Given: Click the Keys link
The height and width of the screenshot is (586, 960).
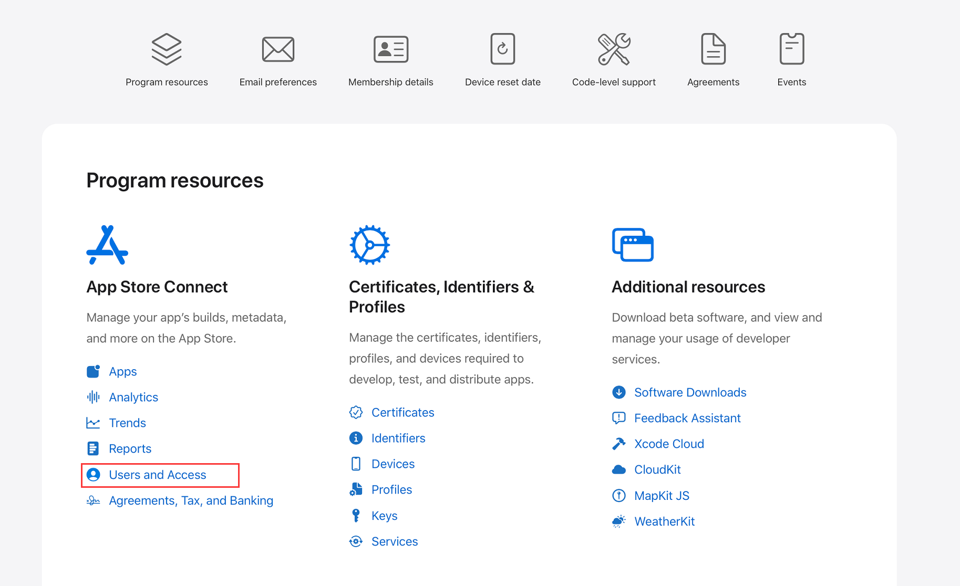Looking at the screenshot, I should tap(384, 516).
